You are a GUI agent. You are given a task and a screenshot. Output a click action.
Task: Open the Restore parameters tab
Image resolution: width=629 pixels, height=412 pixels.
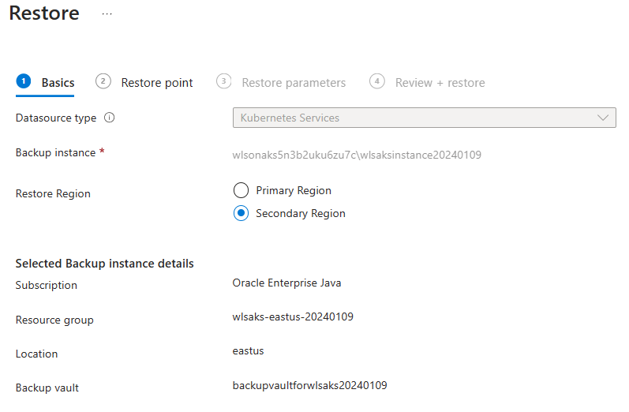click(x=294, y=83)
